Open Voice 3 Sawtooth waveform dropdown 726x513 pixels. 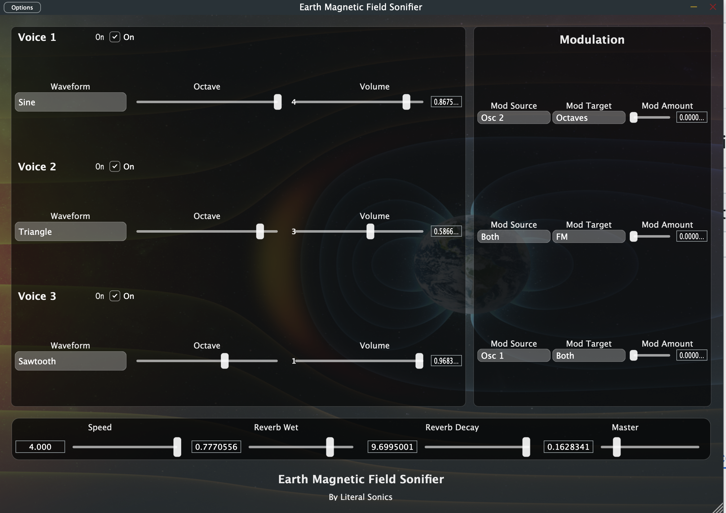(x=70, y=361)
